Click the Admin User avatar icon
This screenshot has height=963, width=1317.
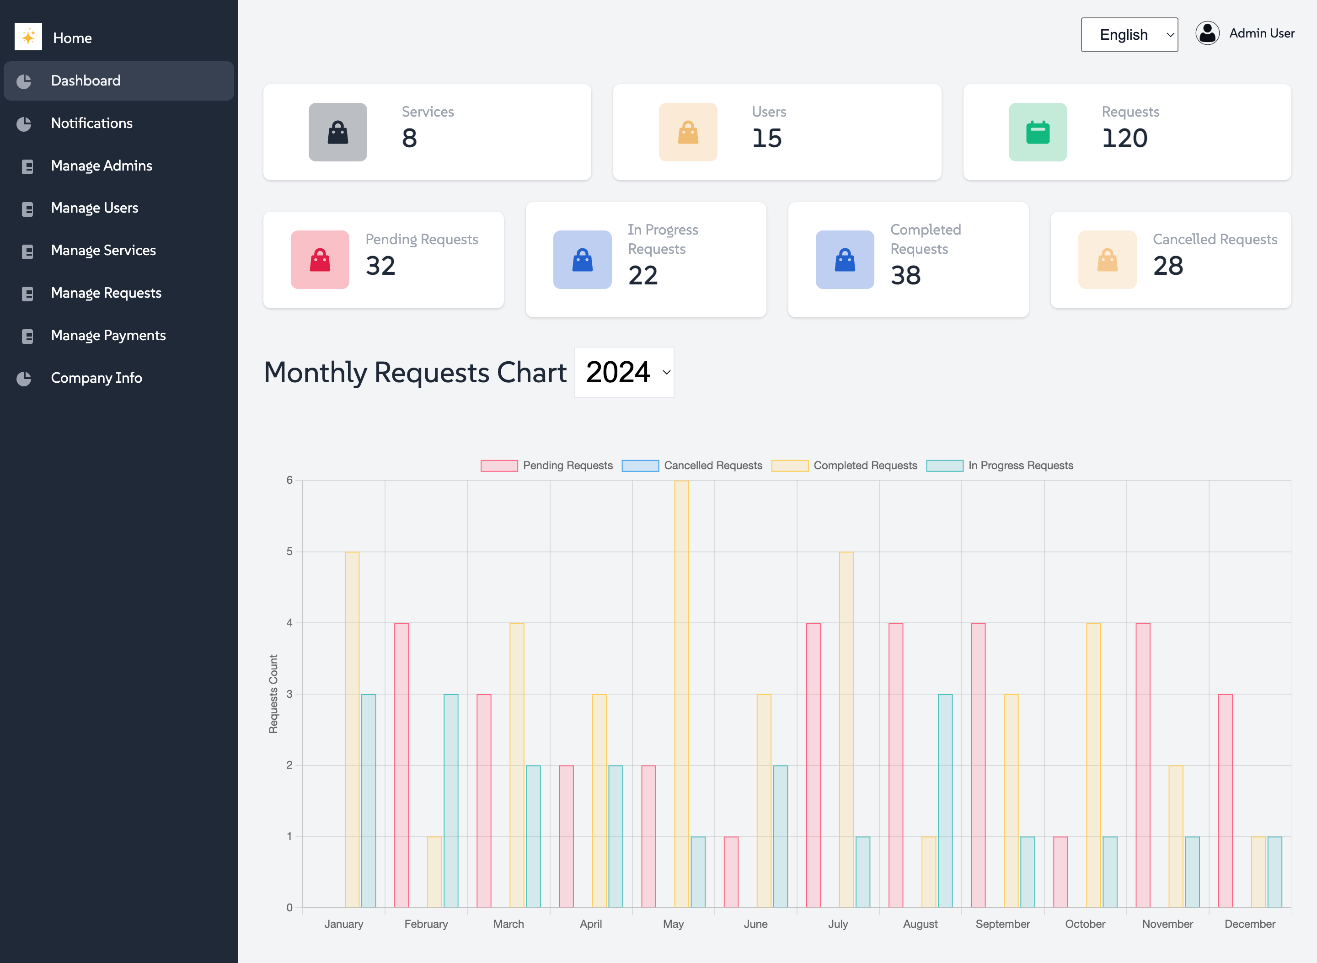coord(1207,33)
